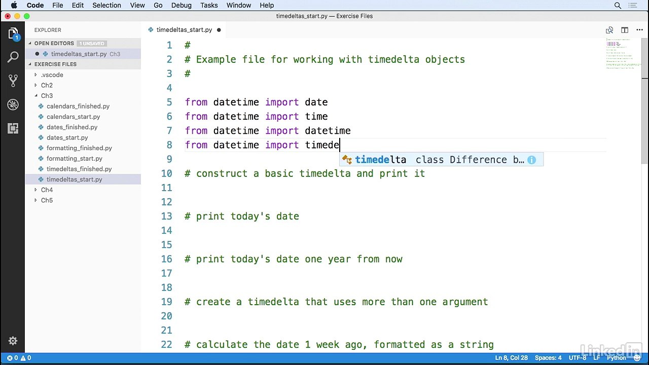
Task: Collapse the Open Editors section
Action: point(30,44)
